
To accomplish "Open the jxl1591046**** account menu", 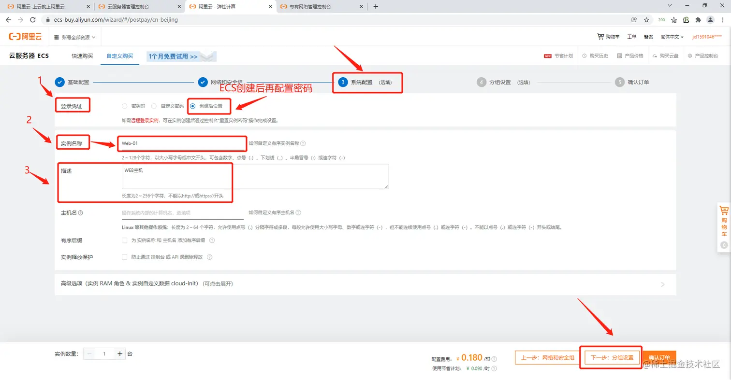I will pos(707,37).
